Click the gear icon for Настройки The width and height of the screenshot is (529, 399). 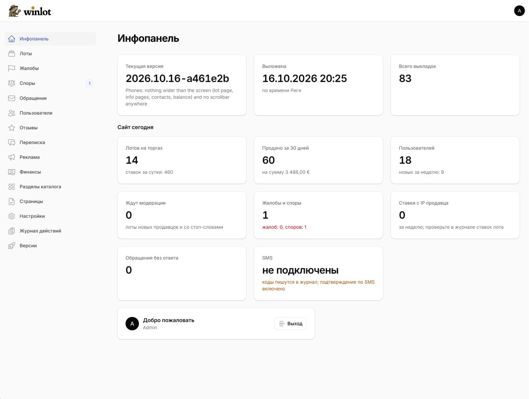(11, 216)
